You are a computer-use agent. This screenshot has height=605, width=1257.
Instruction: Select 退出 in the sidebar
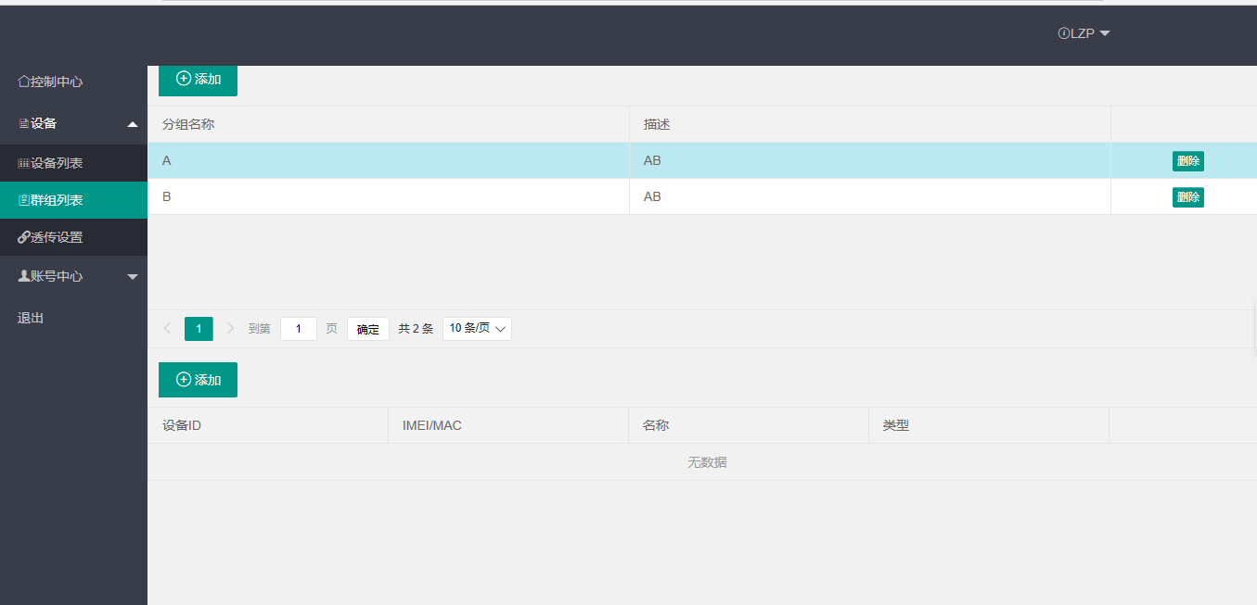[x=31, y=318]
